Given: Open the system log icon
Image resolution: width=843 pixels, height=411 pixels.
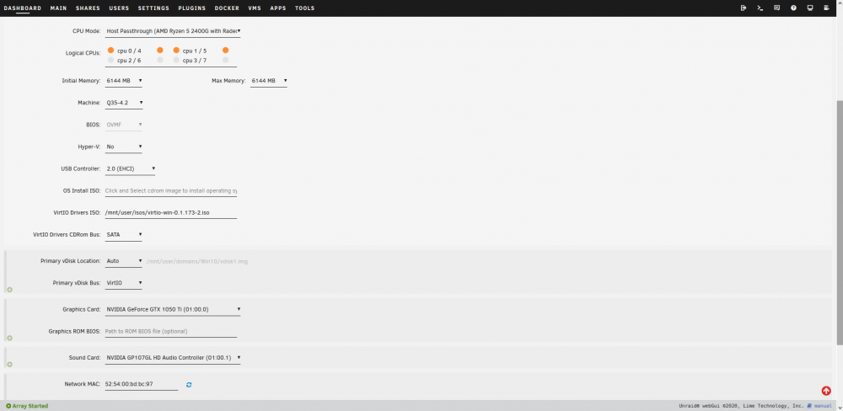Looking at the screenshot, I should click(827, 8).
